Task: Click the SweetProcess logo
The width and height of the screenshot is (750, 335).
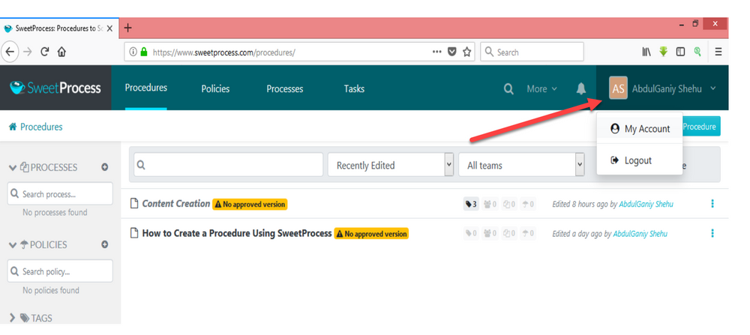Action: [55, 88]
